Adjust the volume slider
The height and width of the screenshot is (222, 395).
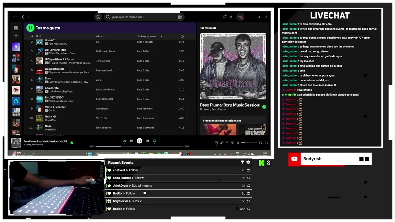point(249,143)
